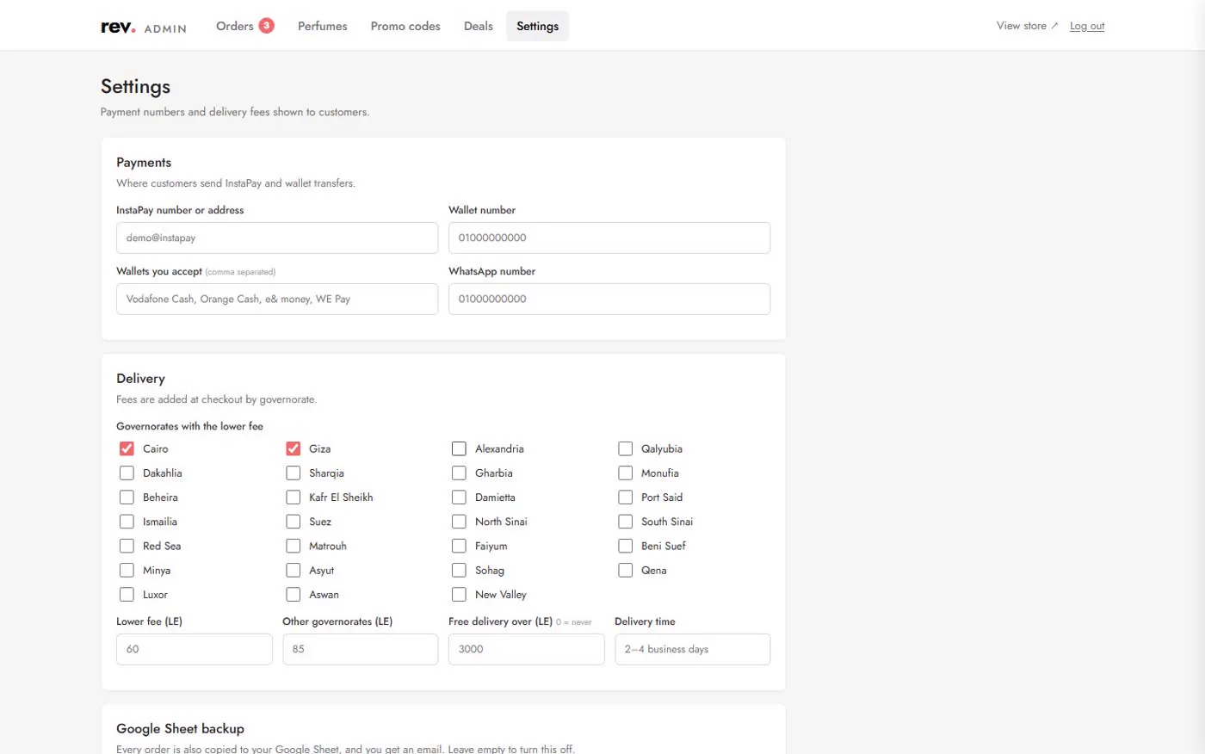Open the View store link
Viewport: 1205px width, 754px height.
click(1028, 26)
